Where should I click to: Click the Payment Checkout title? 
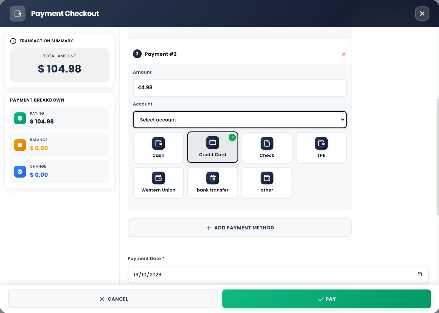coord(65,13)
